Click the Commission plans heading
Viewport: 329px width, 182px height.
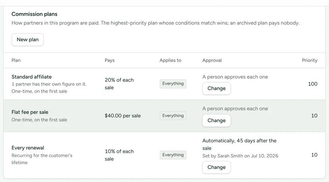pos(35,14)
